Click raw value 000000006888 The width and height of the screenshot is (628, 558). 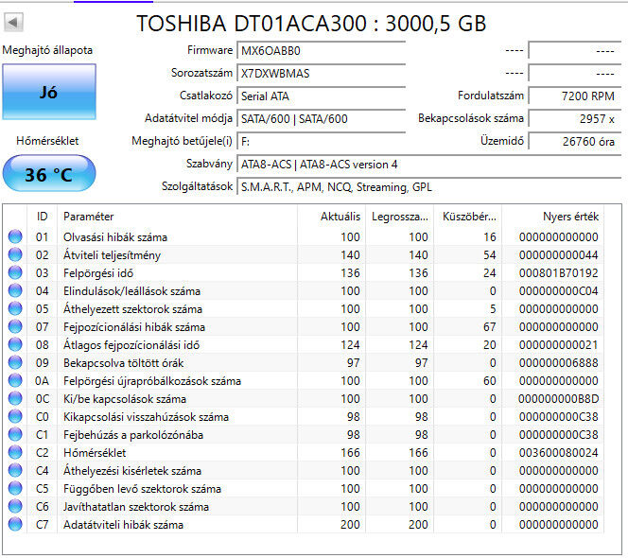558,363
